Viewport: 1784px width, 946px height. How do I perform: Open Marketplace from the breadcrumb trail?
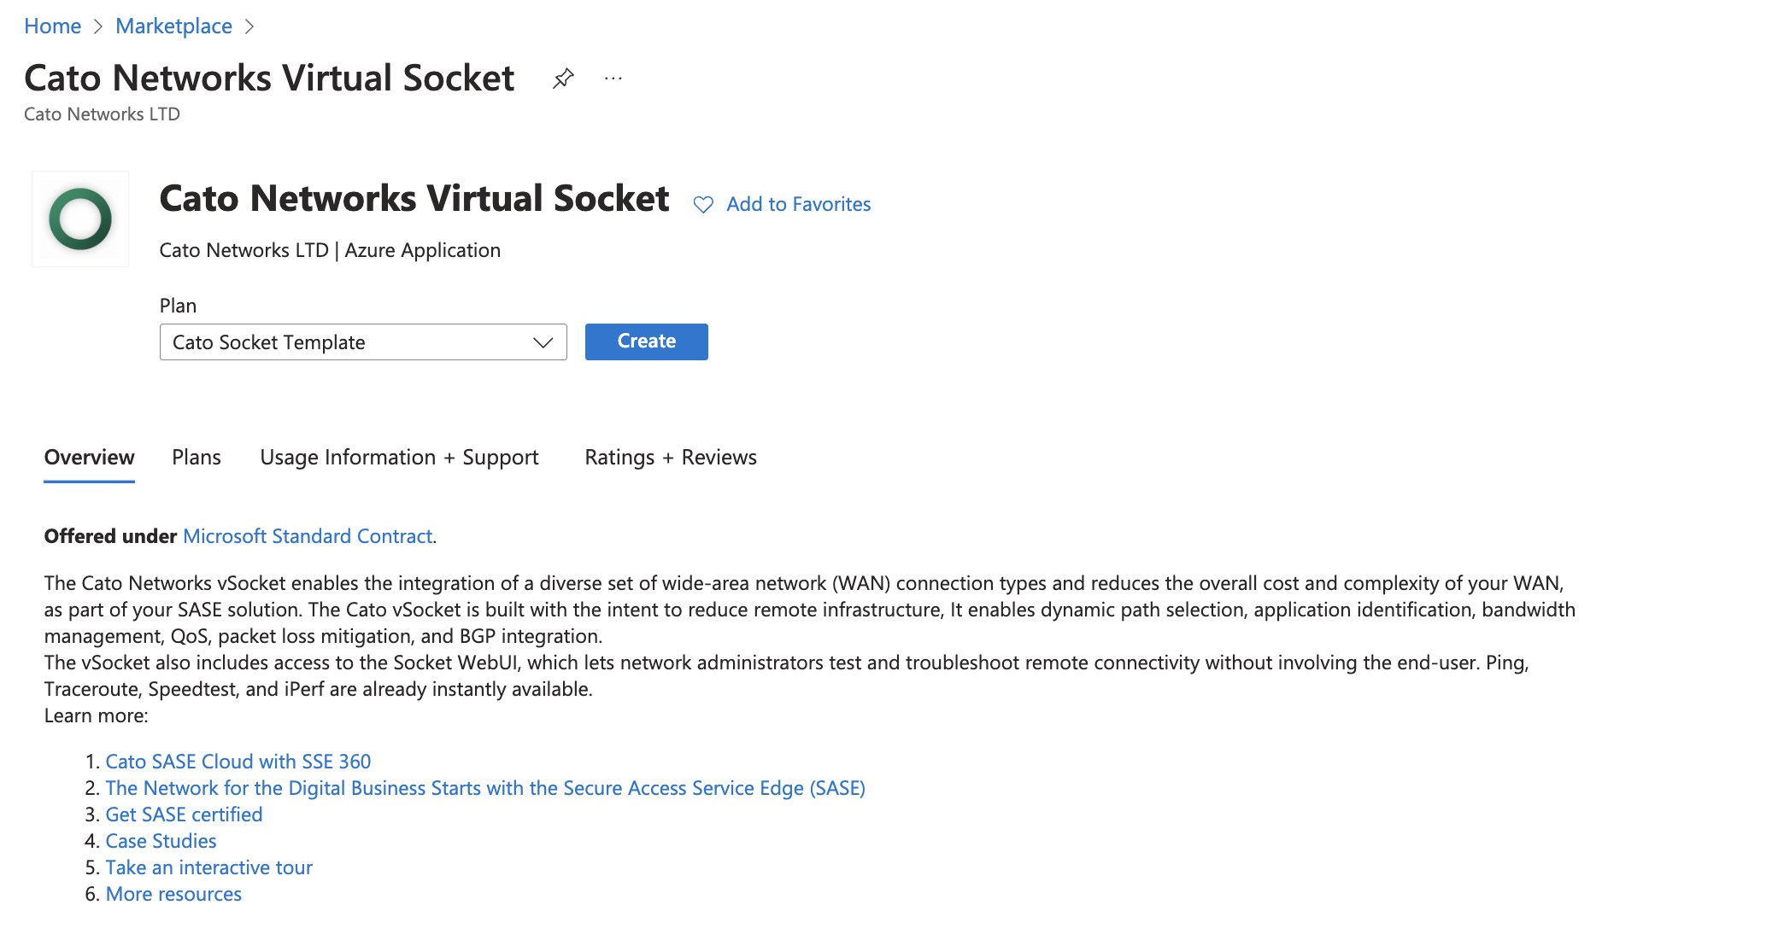pyautogui.click(x=173, y=26)
